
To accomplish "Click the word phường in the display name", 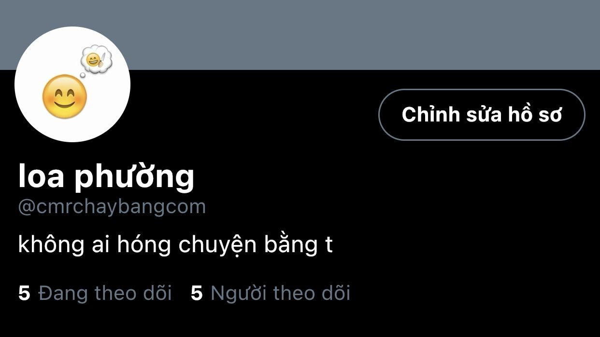I will pos(134,177).
